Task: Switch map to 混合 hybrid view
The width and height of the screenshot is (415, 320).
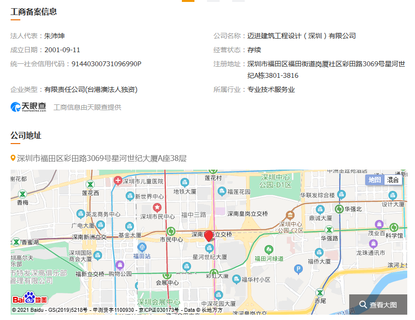Action: pos(393,180)
